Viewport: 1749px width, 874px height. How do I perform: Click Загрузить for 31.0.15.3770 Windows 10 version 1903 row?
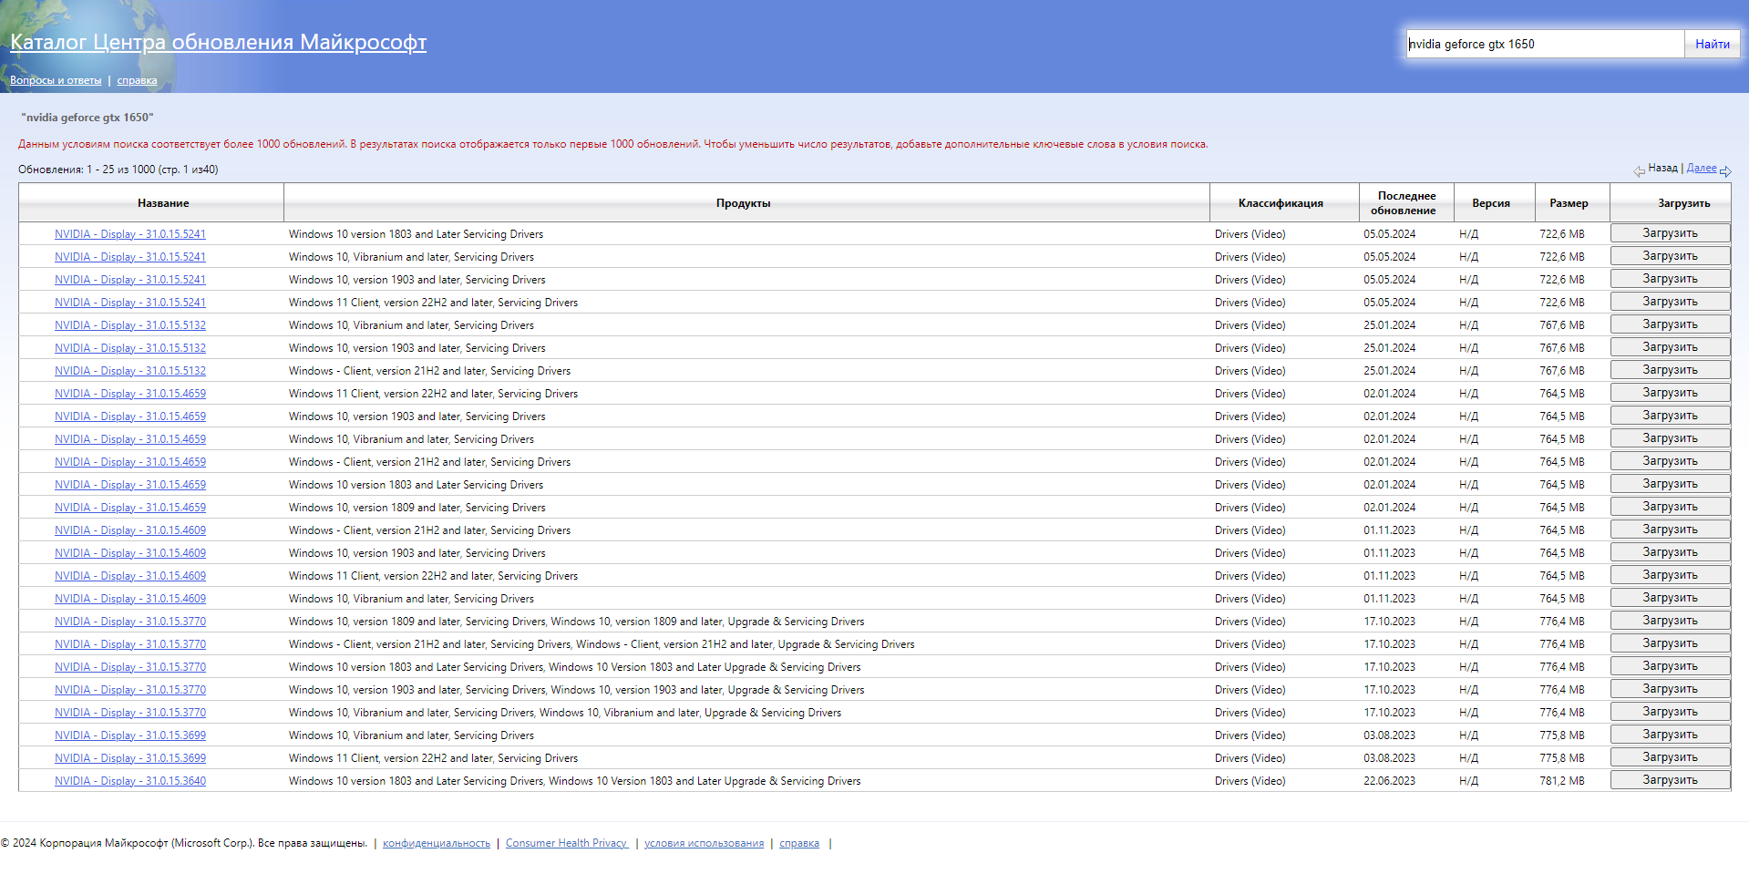(1670, 689)
